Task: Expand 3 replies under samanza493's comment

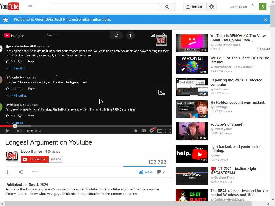Action: 17,123
